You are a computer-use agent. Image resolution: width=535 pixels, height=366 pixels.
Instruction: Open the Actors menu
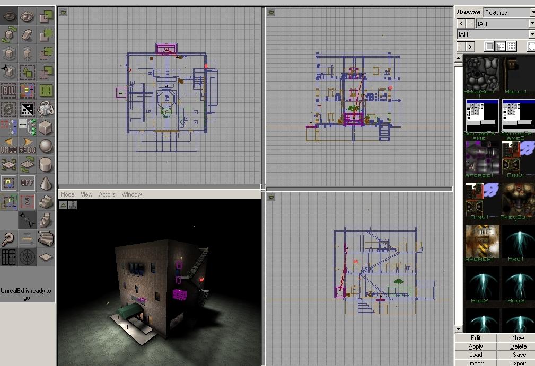pos(107,194)
